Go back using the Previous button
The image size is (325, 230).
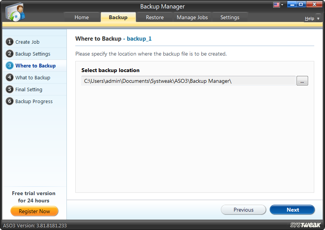click(243, 210)
